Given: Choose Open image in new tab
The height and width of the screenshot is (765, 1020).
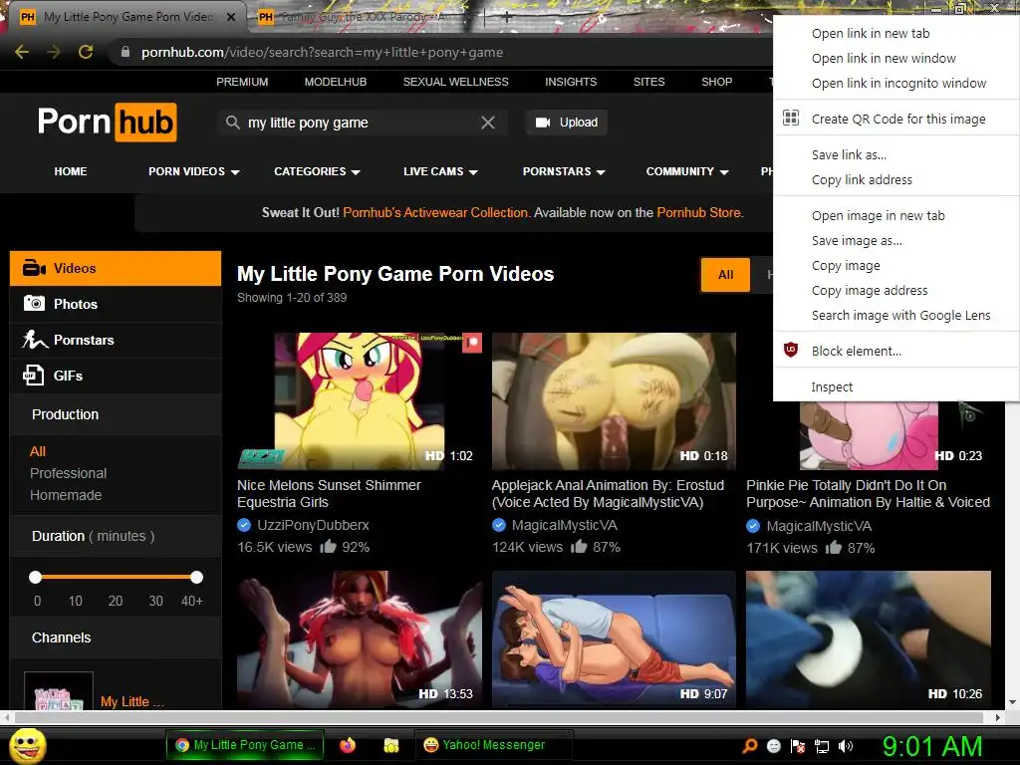Looking at the screenshot, I should pyautogui.click(x=896, y=215).
